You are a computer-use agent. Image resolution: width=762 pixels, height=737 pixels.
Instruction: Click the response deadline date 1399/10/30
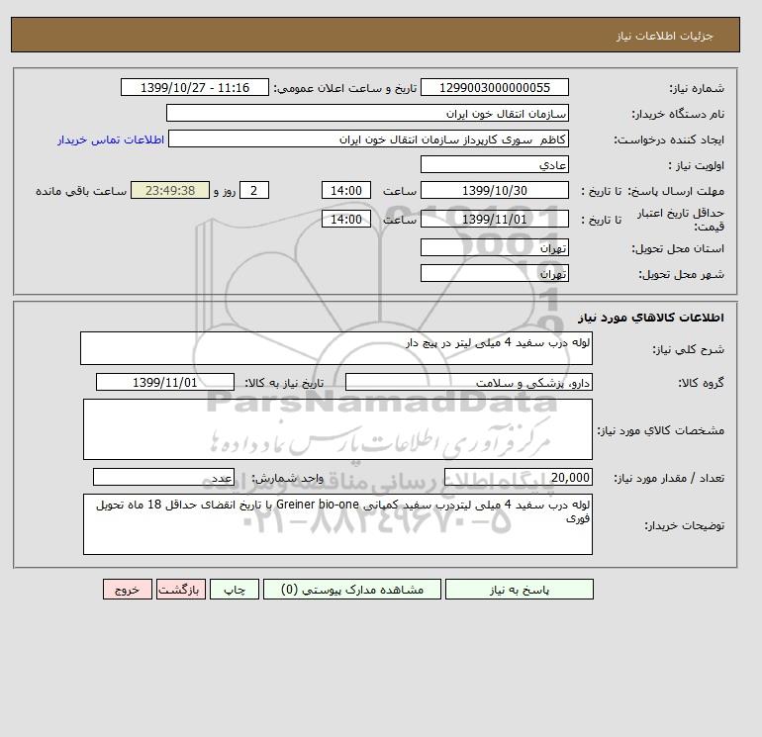click(494, 191)
